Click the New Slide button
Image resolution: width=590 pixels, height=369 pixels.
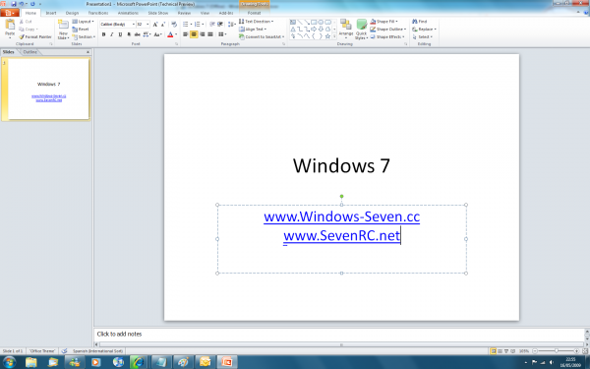(63, 30)
